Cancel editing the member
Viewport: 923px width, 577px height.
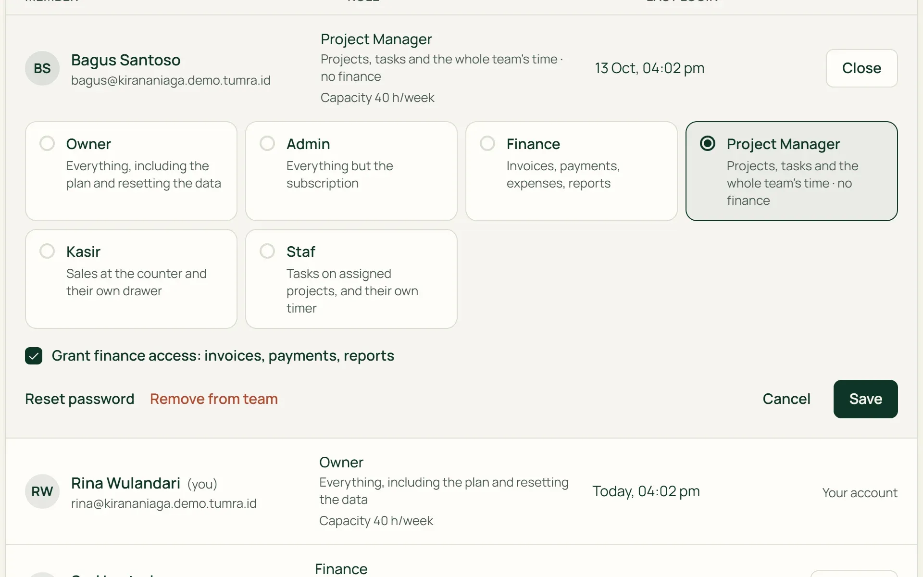click(786, 399)
